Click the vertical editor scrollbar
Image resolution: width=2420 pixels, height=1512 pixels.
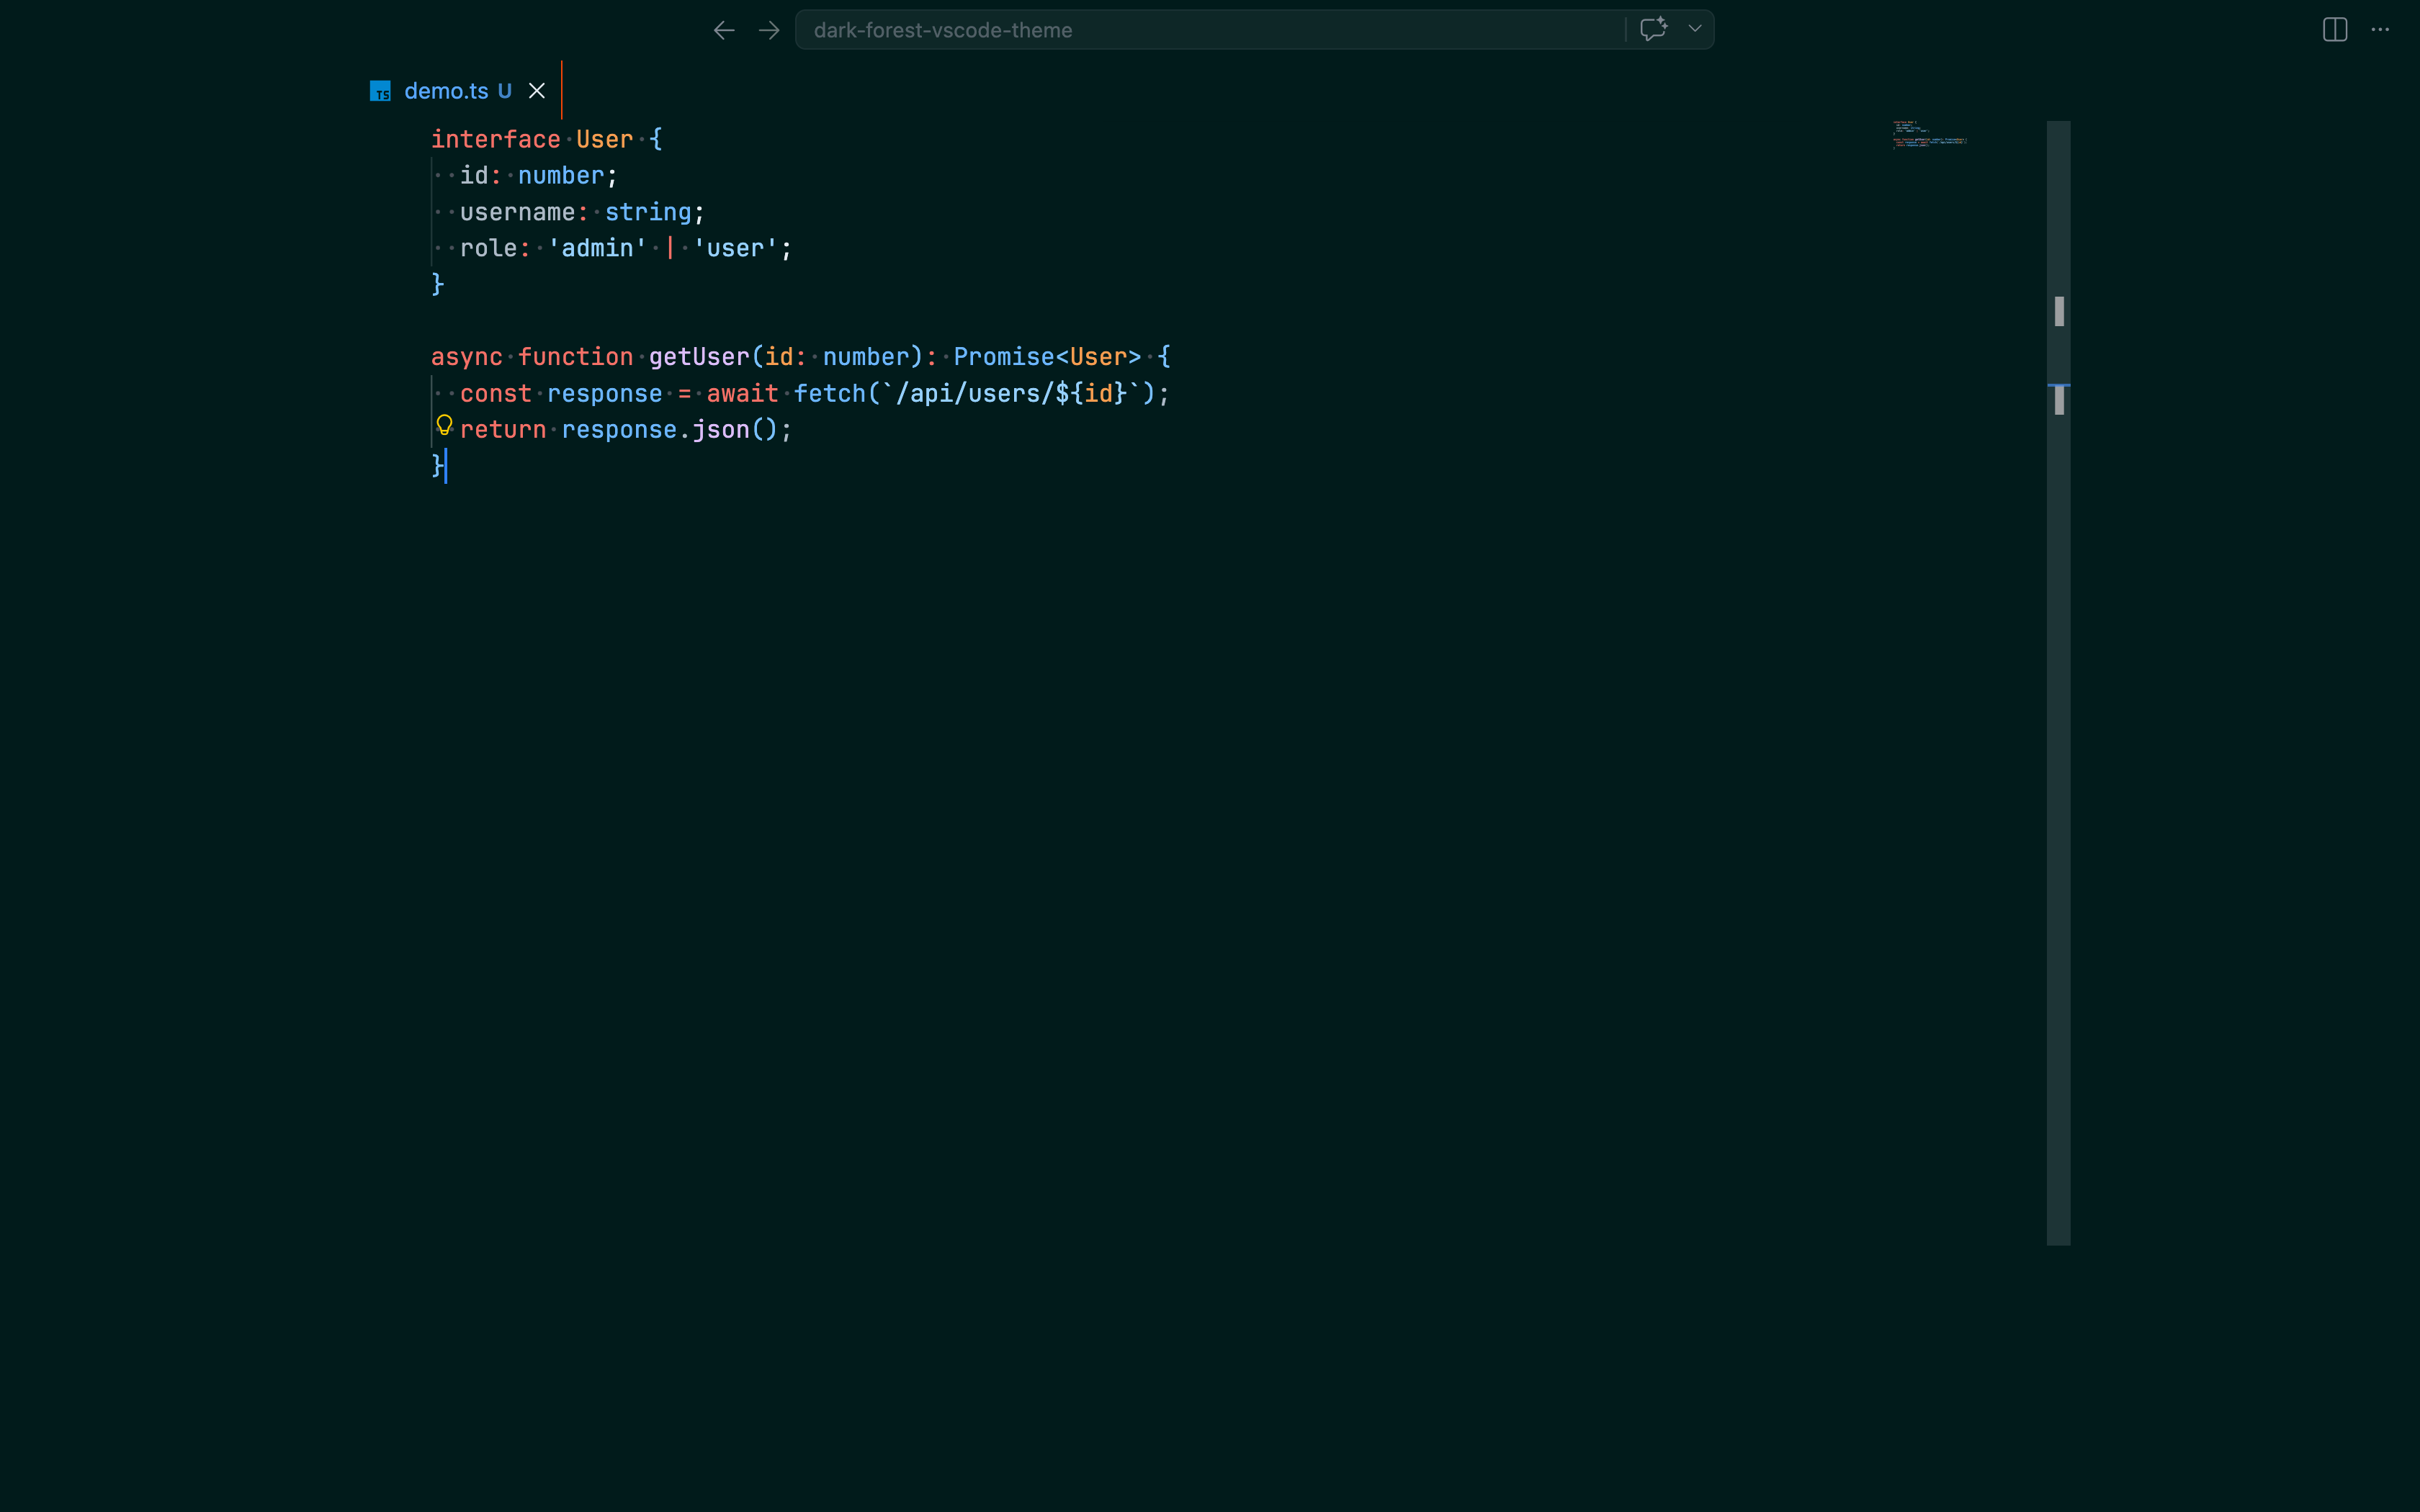pyautogui.click(x=2058, y=683)
